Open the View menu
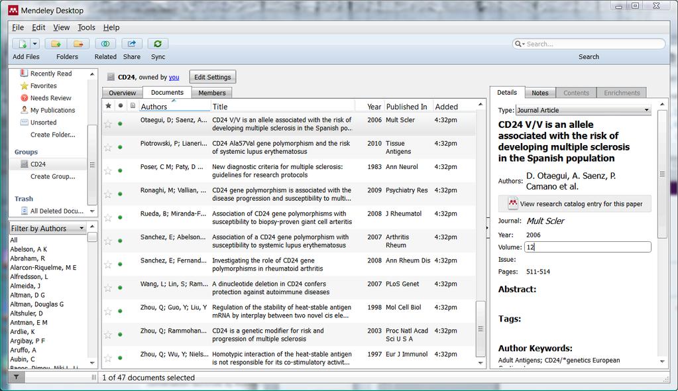The width and height of the screenshot is (678, 391). coord(62,27)
